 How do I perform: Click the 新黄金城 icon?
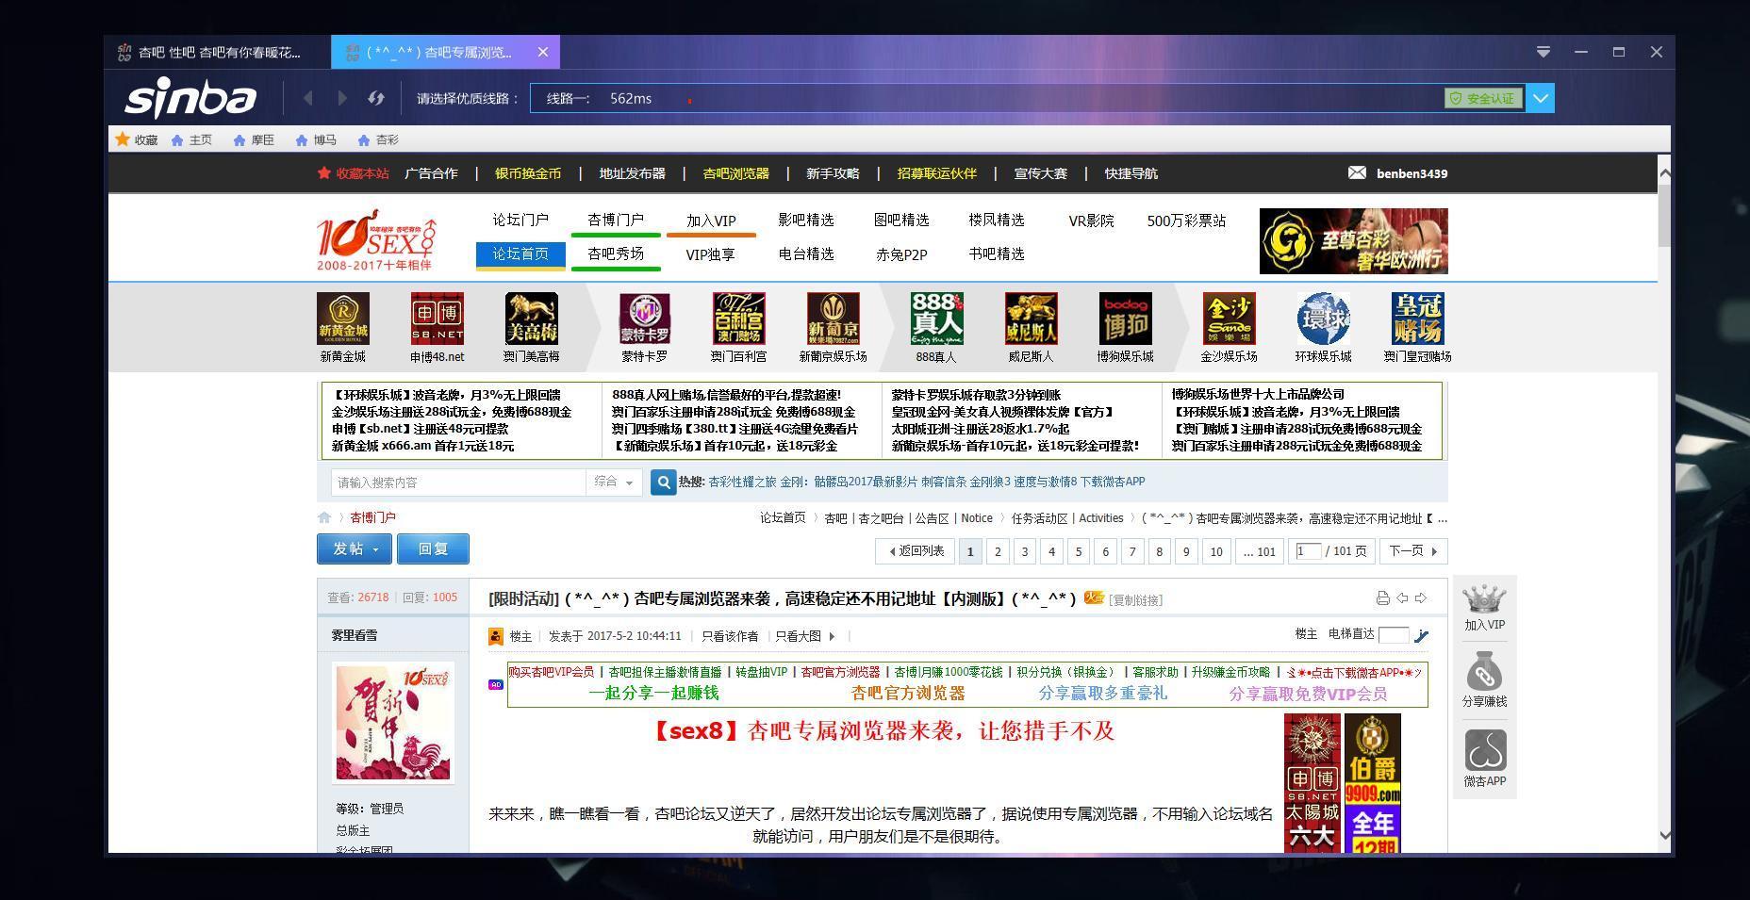click(342, 319)
